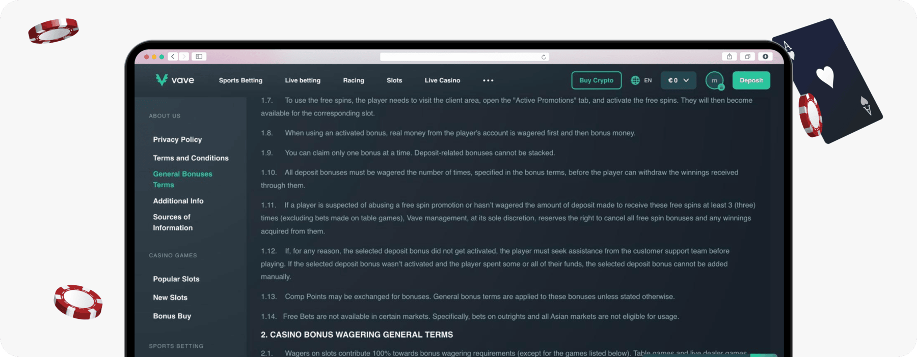Reload the page with refresh icon

point(544,57)
